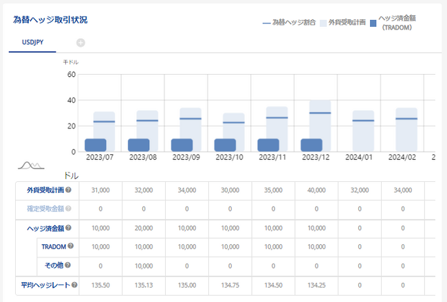Click the hedge ratio line marker for 2023/12

[x=319, y=113]
